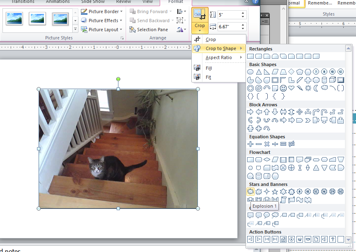Open PowerPoint Help question mark icon
The width and height of the screenshot is (356, 252).
coord(256,1)
